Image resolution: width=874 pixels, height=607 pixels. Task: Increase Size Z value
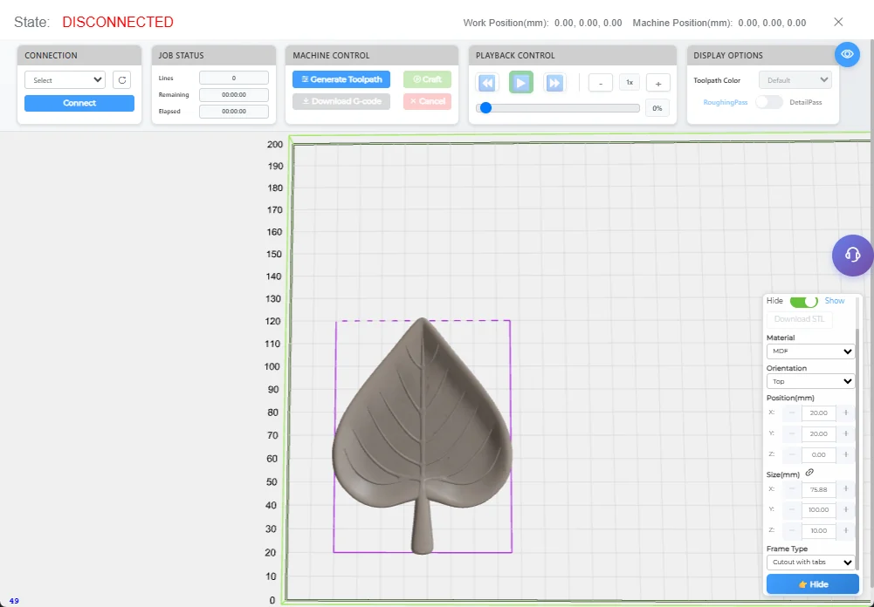(845, 530)
